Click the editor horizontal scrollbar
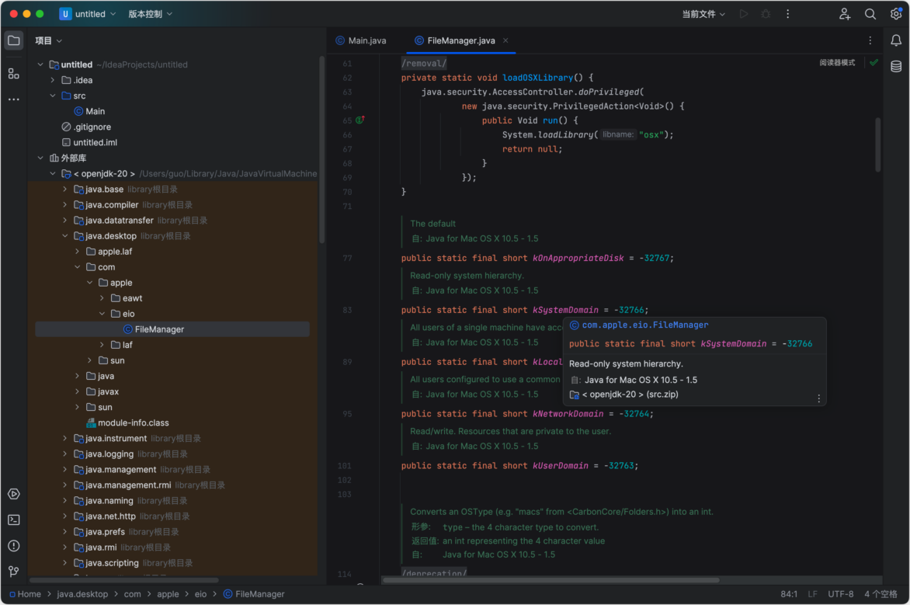Image resolution: width=910 pixels, height=605 pixels. 551,579
